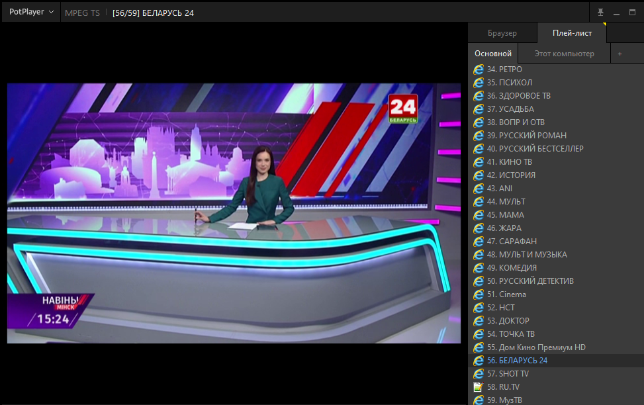Select channel 43. ANI
This screenshot has width=644, height=405.
pos(556,188)
